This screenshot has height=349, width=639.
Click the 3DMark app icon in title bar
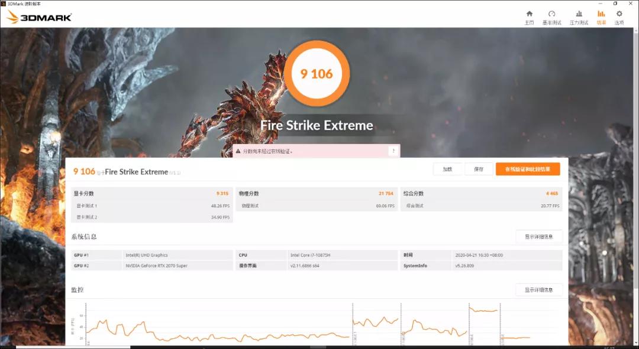tap(4, 4)
